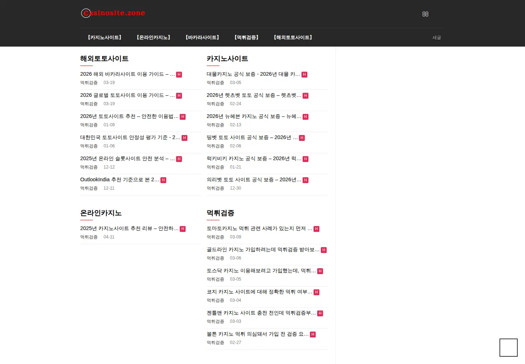This screenshot has width=525, height=364.
Task: Open article '띵벳 토토 사이트 공식 보증'
Action: pos(252,138)
